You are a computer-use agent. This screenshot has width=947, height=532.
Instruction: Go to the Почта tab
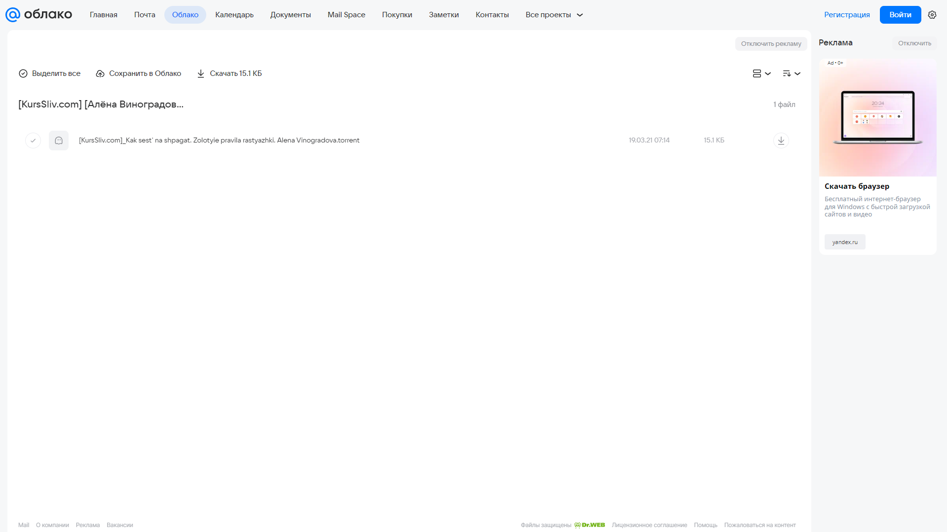[145, 15]
